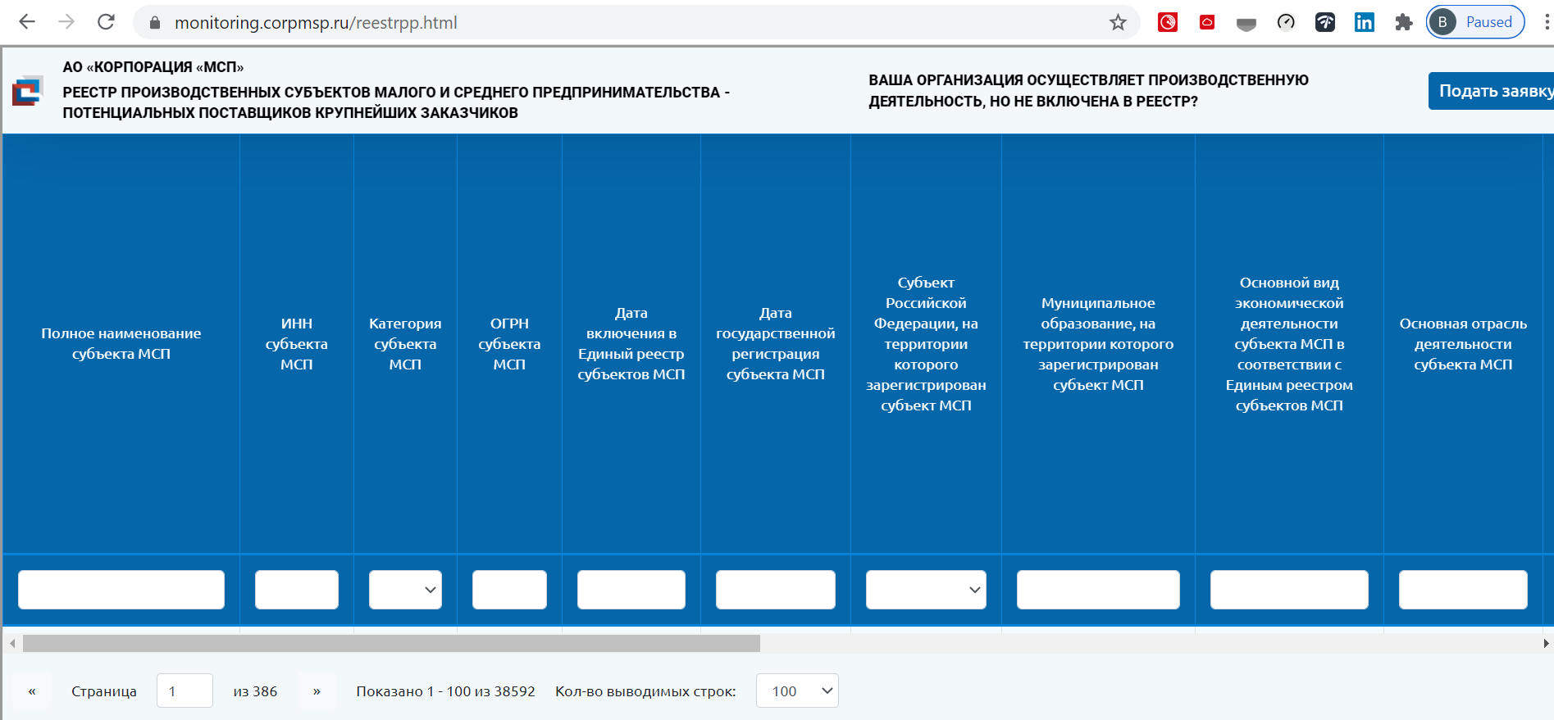Click the Дата включения в Единый реестр header
The image size is (1554, 720).
(631, 343)
